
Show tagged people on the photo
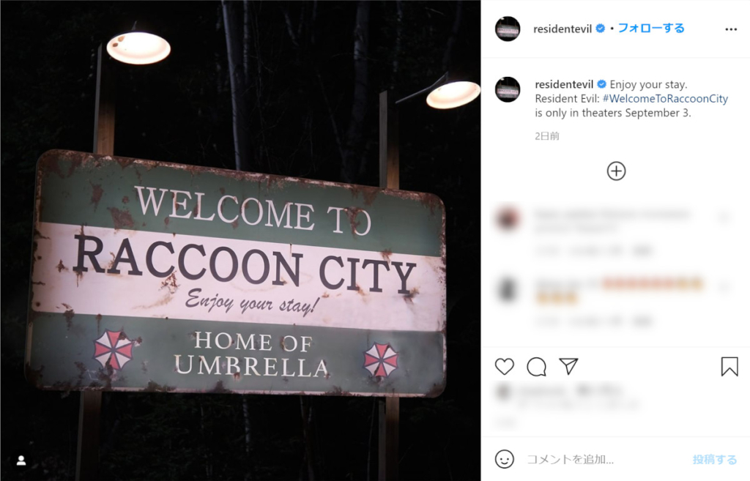pos(21,461)
